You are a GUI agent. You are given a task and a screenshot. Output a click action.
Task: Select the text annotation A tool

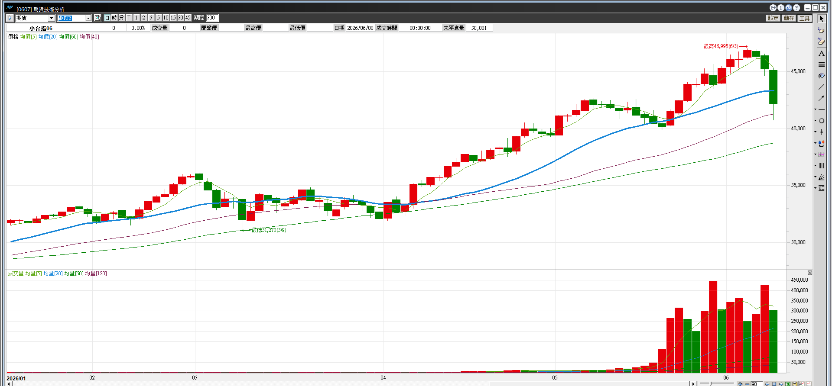coord(821,53)
